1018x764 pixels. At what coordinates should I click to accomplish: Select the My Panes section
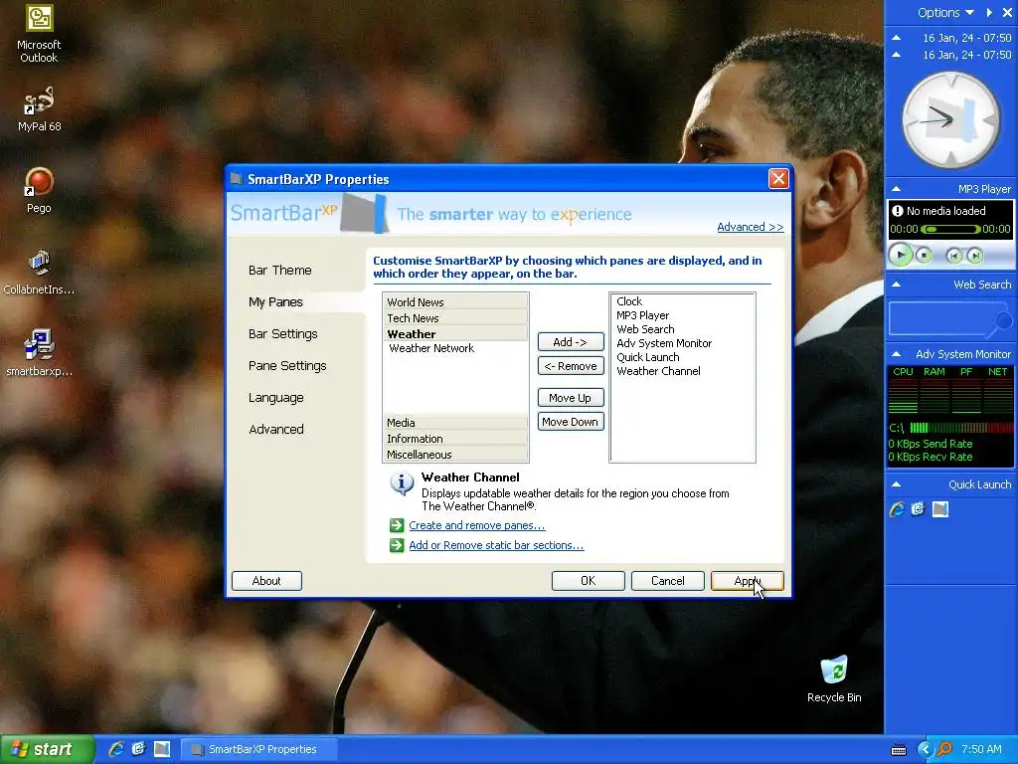(x=275, y=302)
